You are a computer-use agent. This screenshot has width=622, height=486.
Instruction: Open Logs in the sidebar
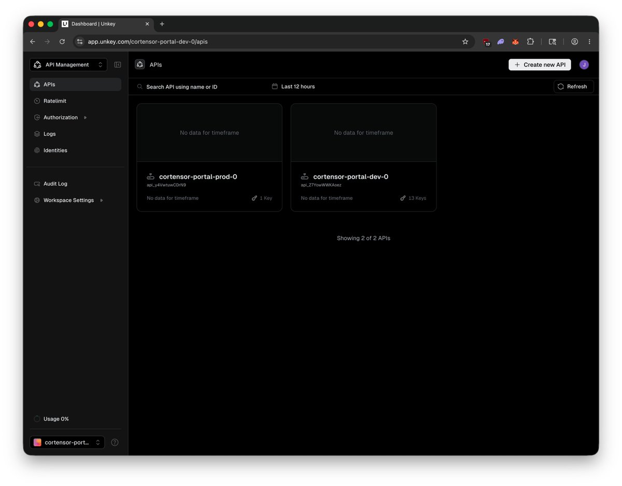click(76, 134)
